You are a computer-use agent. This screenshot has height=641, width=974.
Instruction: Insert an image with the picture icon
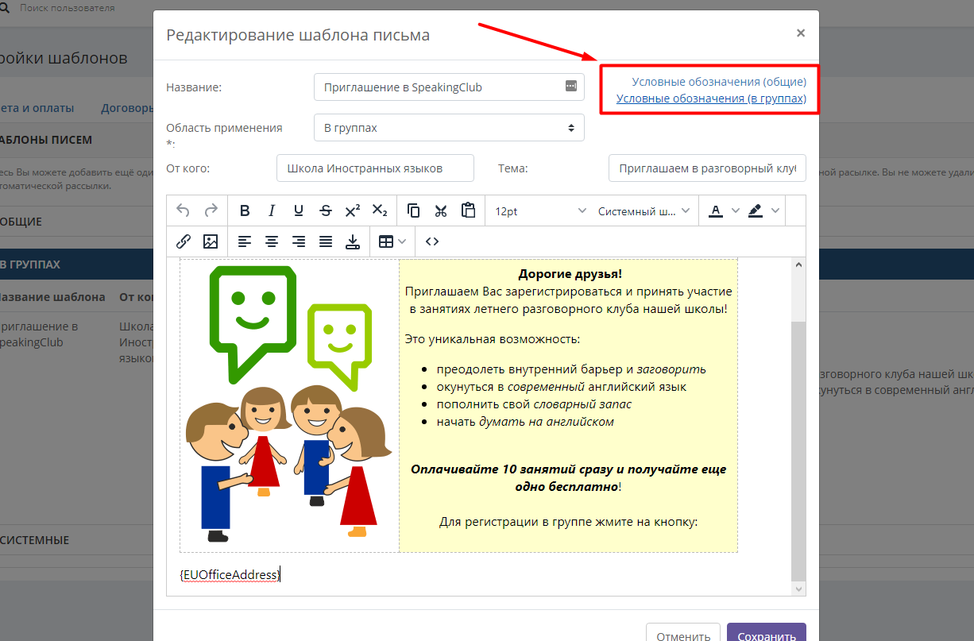[211, 241]
